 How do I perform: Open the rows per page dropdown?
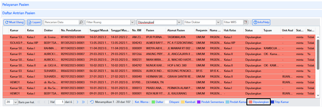click(16, 102)
